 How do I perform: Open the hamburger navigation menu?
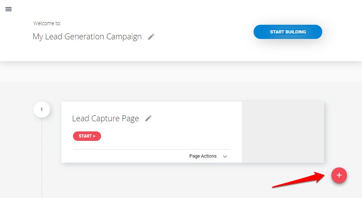click(x=8, y=9)
